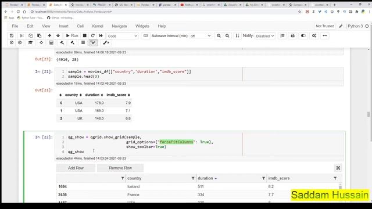The height and width of the screenshot is (209, 372).
Task: Open the Edit menu
Action: click(x=30, y=26)
